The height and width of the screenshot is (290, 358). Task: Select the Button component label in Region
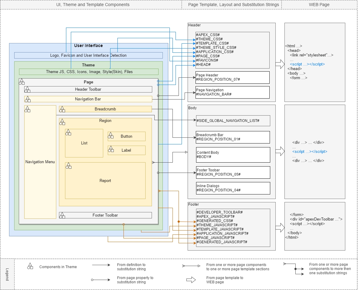coord(126,137)
